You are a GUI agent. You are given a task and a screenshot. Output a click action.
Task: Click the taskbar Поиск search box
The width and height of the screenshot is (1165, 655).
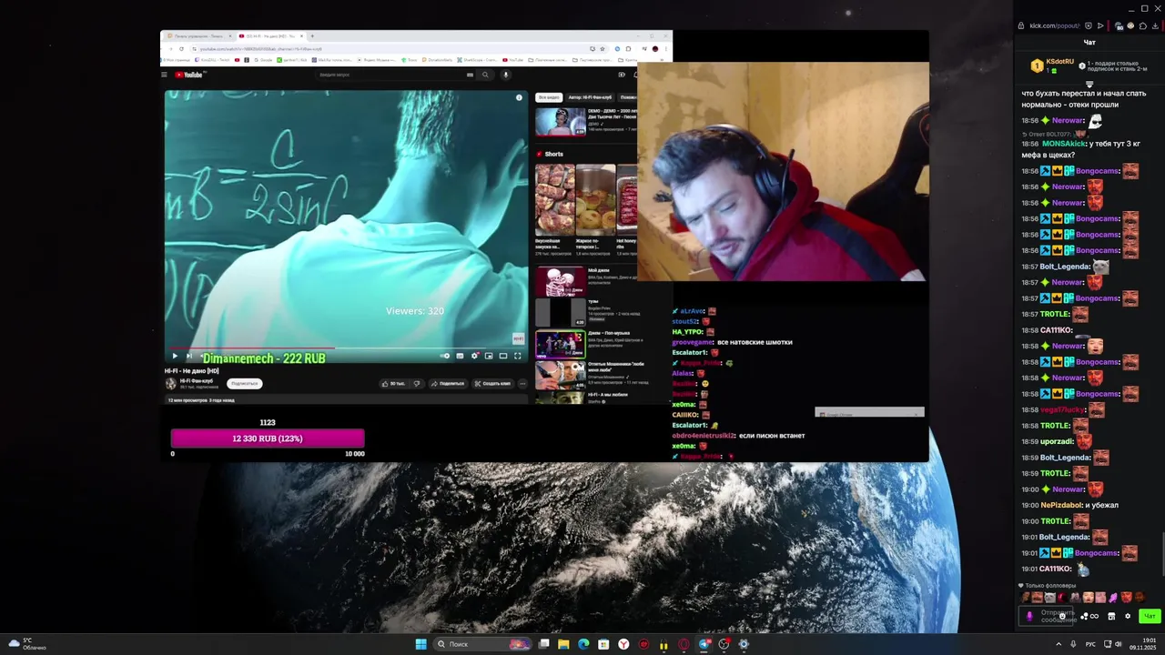482,644
